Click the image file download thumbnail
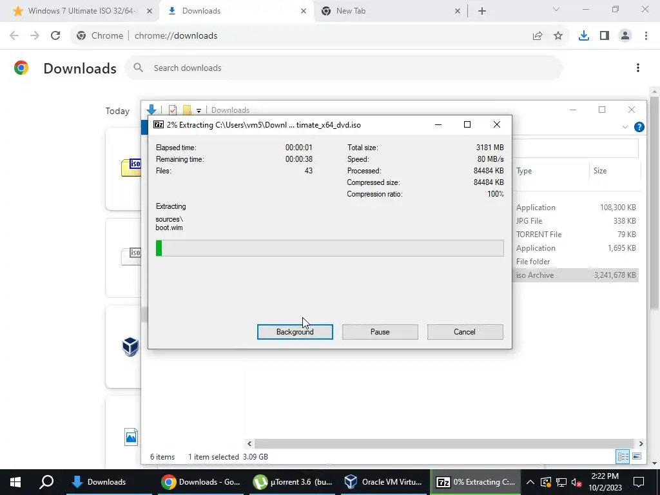 131,436
